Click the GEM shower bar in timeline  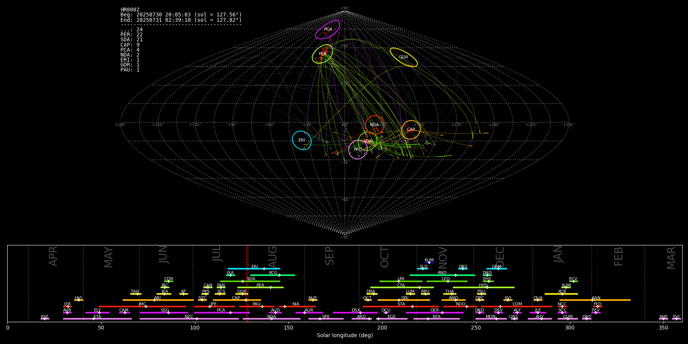coord(497,269)
